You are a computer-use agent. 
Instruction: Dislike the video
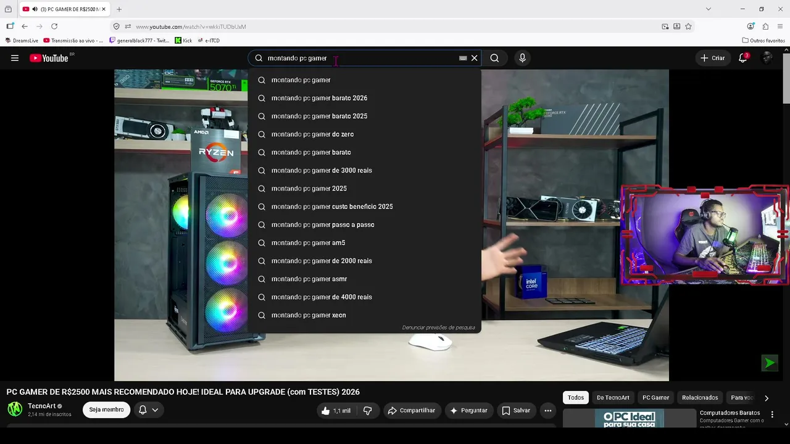click(x=368, y=411)
